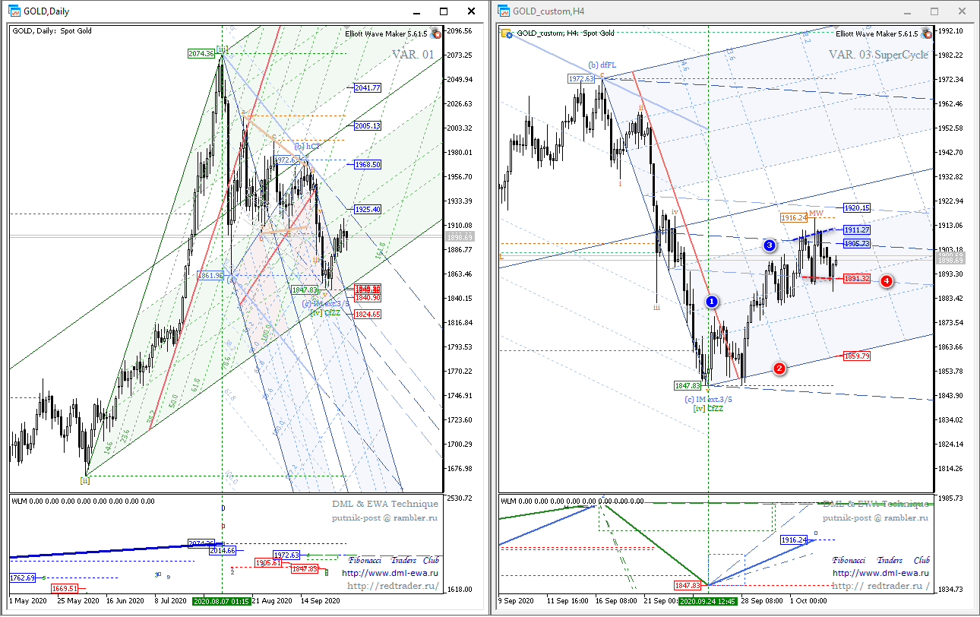Select the blue circle marker numbered 1
The height and width of the screenshot is (617, 980).
[x=712, y=302]
